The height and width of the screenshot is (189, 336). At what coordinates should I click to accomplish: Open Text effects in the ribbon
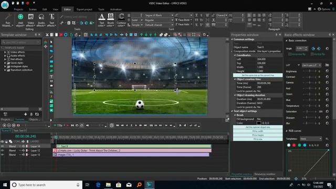(51, 20)
